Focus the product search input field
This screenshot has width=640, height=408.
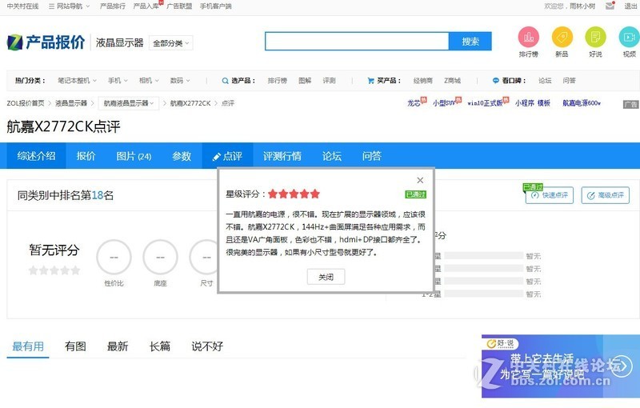pos(357,42)
